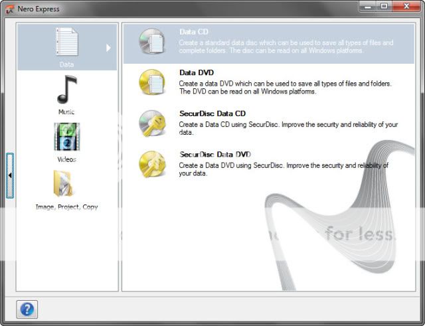The image size is (425, 326).
Task: Select the Data category page icon
Action: pos(66,42)
